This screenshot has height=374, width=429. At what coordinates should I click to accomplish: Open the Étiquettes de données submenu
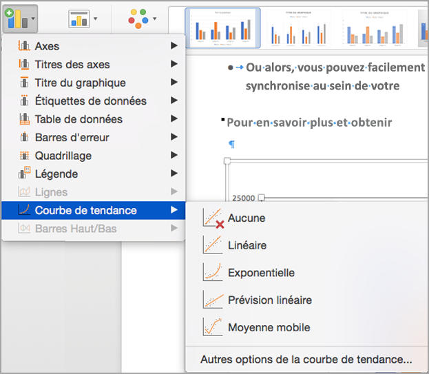coord(93,101)
